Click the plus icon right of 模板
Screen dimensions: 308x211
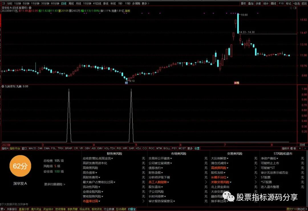300,148
